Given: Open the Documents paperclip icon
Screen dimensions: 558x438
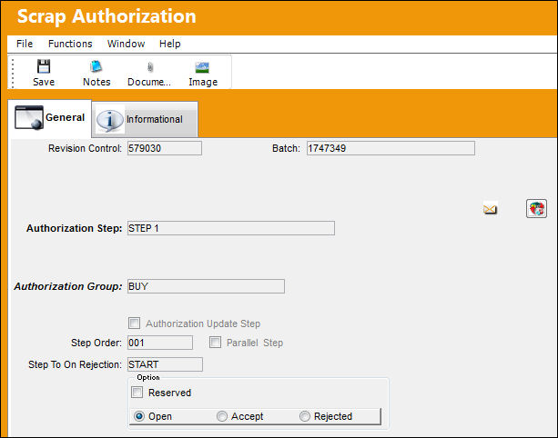Looking at the screenshot, I should (x=150, y=66).
